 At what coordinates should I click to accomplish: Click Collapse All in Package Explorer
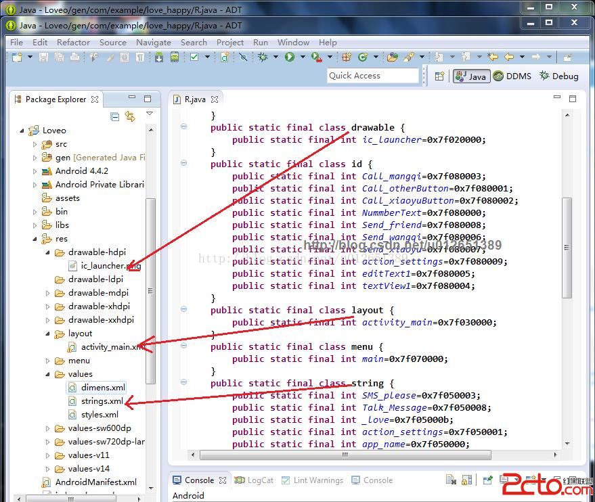(114, 116)
